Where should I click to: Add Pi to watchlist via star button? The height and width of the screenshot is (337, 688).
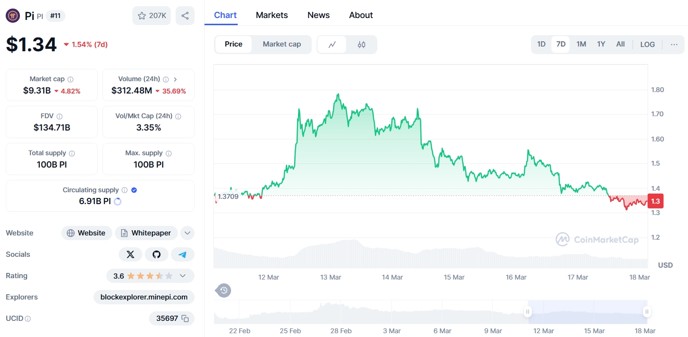[x=151, y=16]
